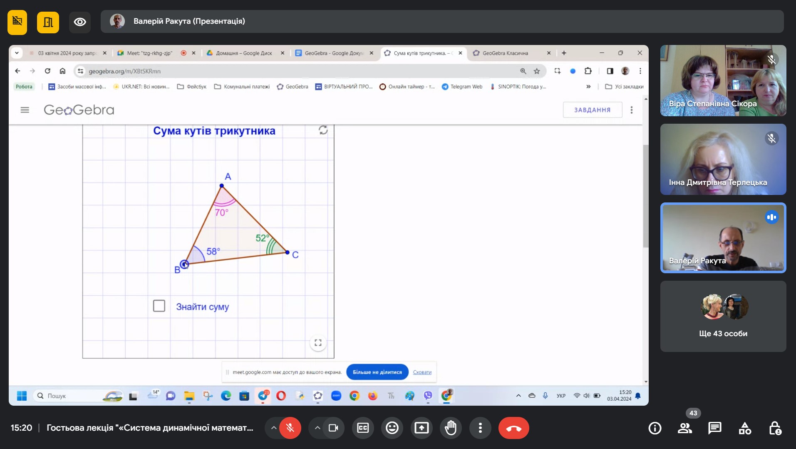The image size is (796, 449).
Task: Open Chrome three-dot menu
Action: pos(640,71)
